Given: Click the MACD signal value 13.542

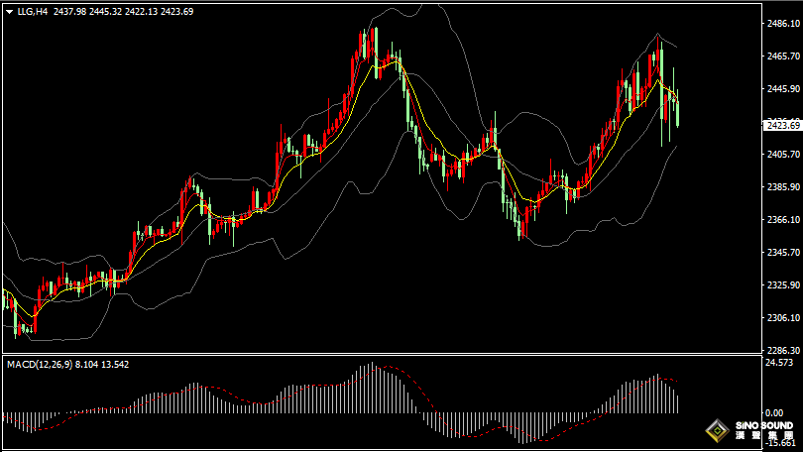Looking at the screenshot, I should [x=114, y=365].
